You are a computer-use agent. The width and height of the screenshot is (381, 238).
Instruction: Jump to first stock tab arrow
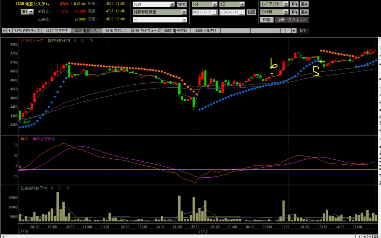pyautogui.click(x=4, y=31)
